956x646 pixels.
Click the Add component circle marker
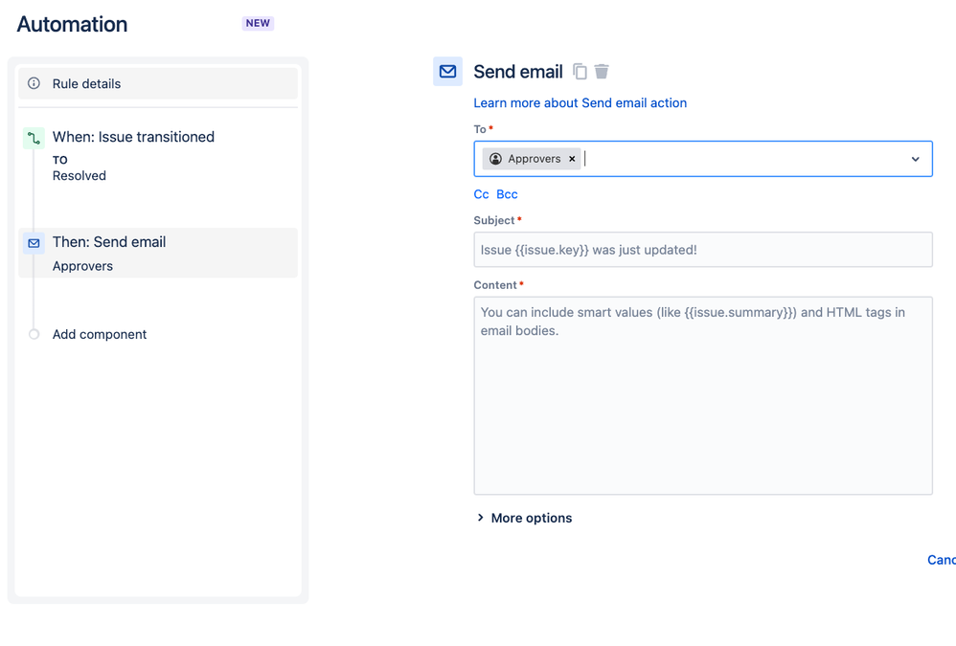pyautogui.click(x=34, y=334)
